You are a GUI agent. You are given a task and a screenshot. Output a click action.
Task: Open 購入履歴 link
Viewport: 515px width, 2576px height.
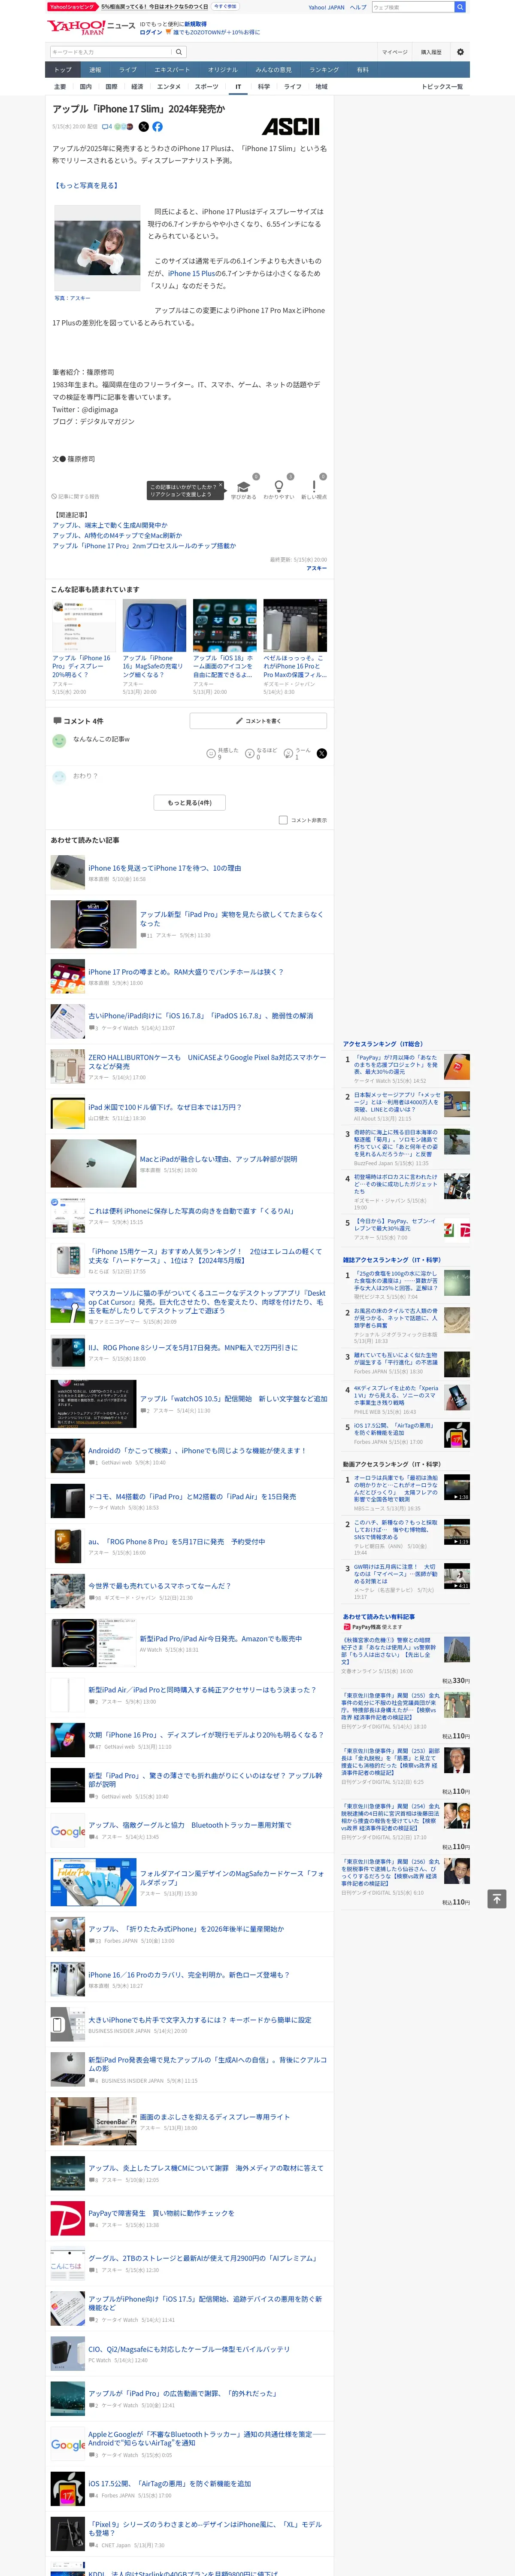[x=431, y=52]
